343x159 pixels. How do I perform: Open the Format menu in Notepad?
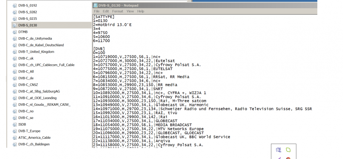click(x=117, y=11)
